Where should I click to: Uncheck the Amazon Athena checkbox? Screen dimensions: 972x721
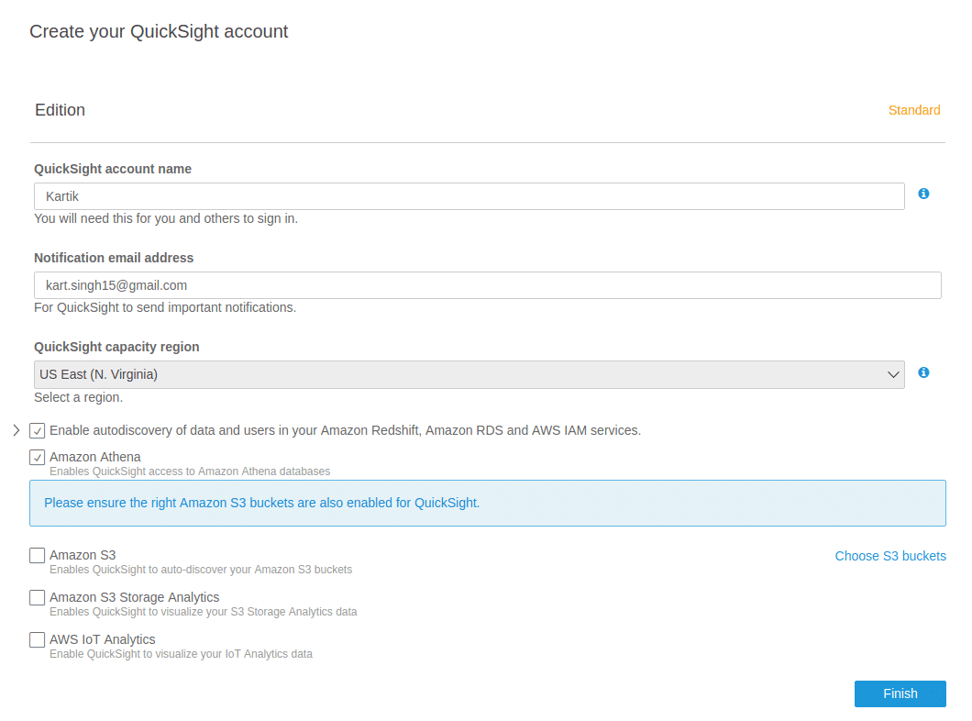[38, 458]
